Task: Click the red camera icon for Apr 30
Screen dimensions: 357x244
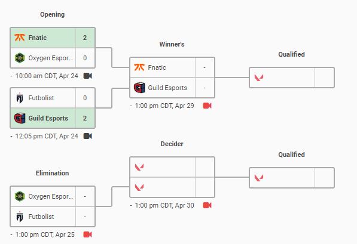Action: click(x=207, y=205)
